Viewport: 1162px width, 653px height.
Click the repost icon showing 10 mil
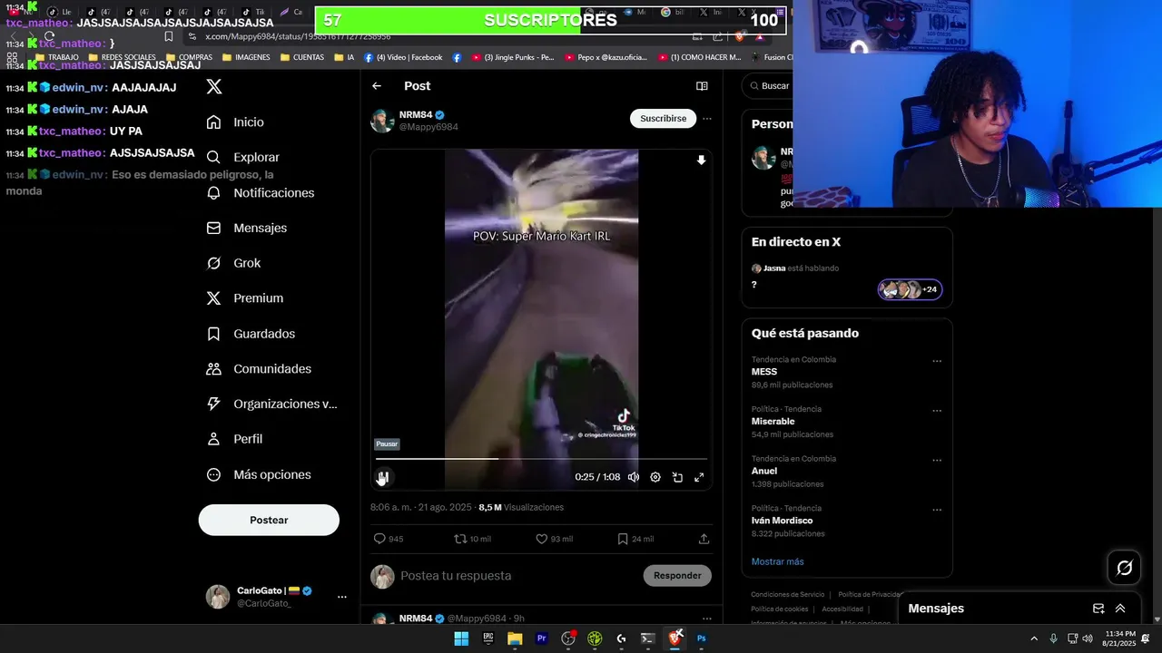[472, 539]
